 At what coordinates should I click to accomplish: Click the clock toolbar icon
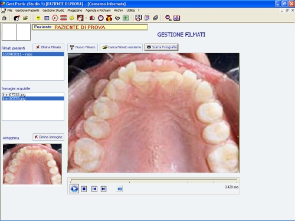coord(101,18)
